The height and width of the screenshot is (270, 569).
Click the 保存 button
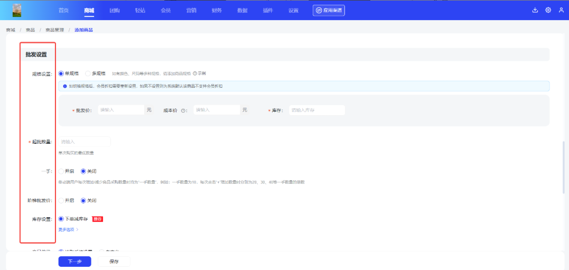(114, 262)
